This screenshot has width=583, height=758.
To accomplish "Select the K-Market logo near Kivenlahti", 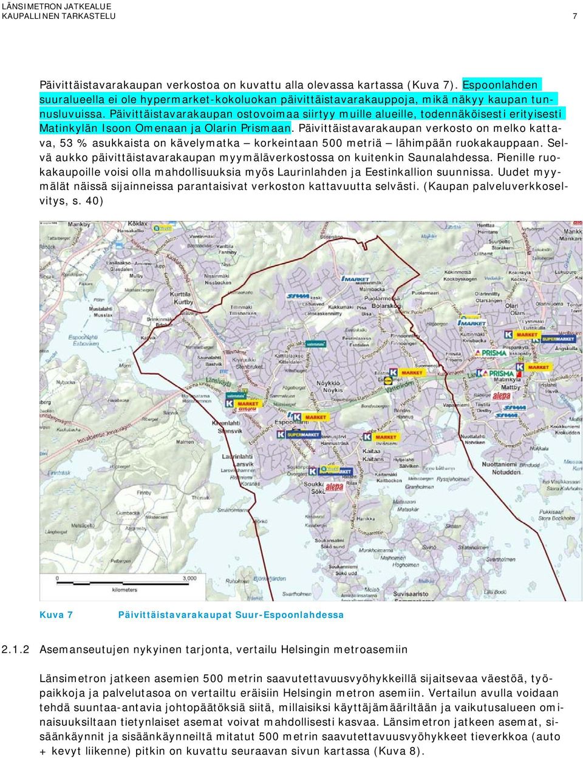I will click(244, 404).
